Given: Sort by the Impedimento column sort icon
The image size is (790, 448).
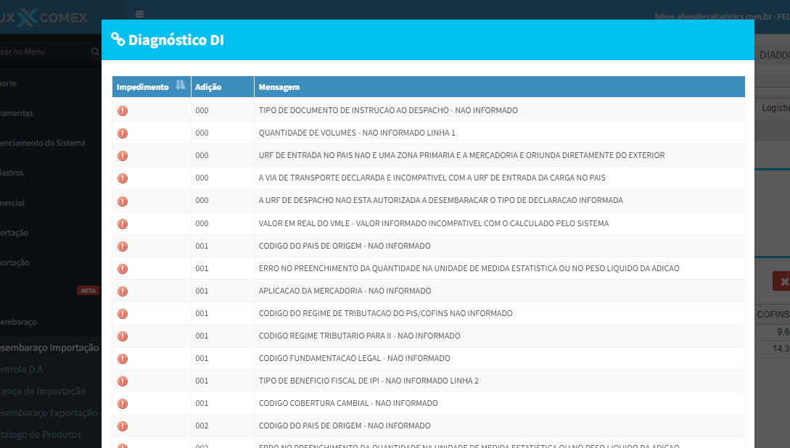Looking at the screenshot, I should coord(181,85).
